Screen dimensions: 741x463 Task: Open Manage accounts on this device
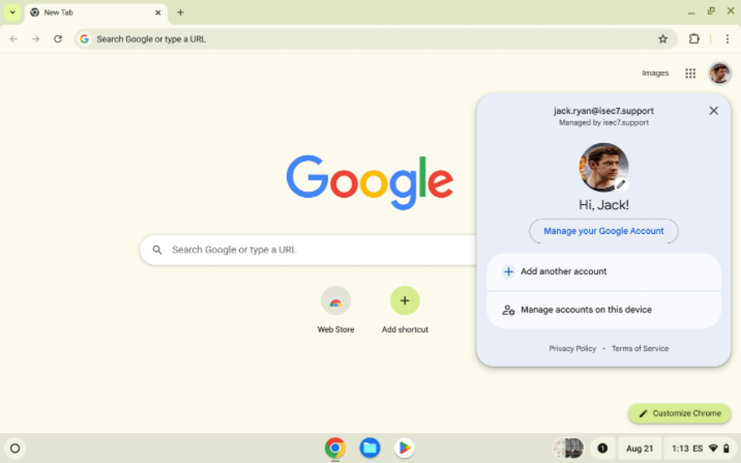pos(604,310)
